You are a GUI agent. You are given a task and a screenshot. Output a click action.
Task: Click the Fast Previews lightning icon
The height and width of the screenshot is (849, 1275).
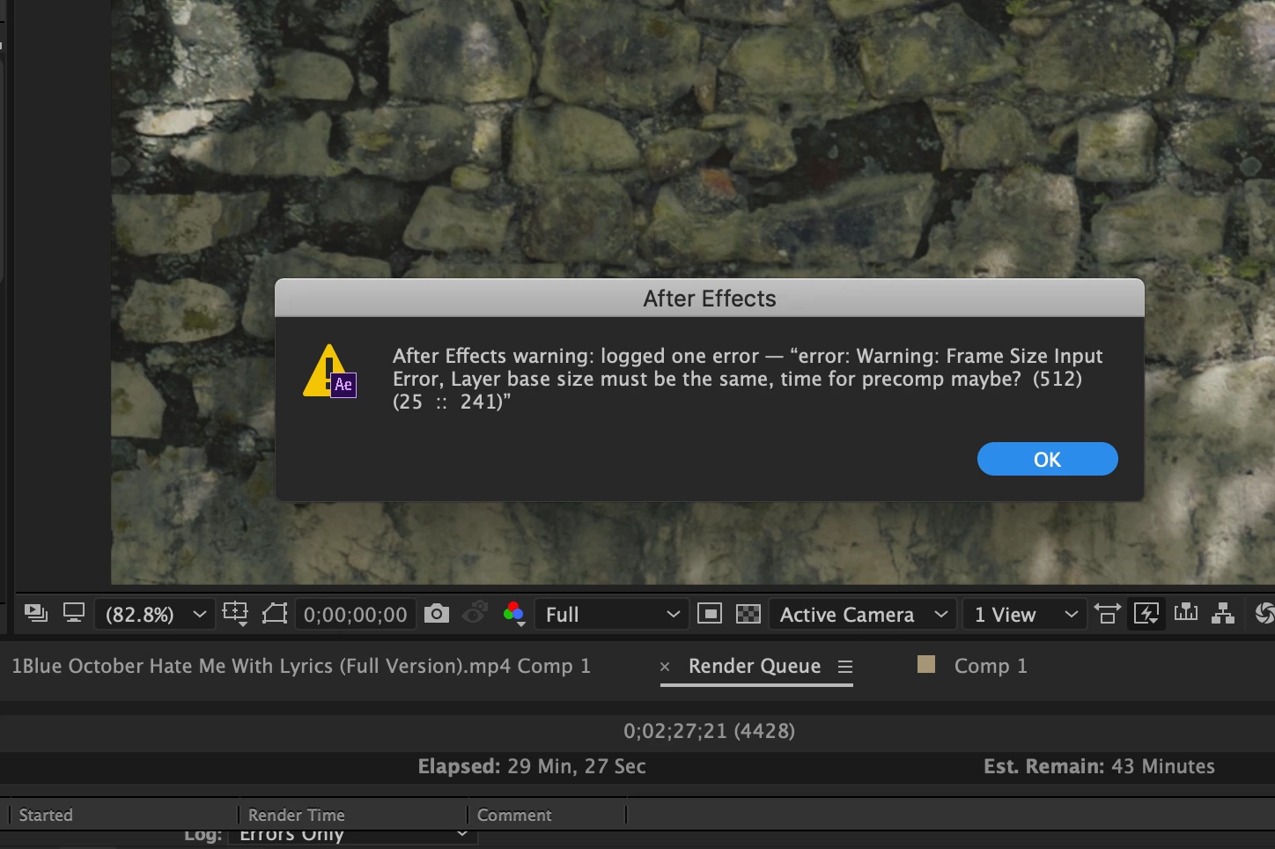pyautogui.click(x=1146, y=613)
